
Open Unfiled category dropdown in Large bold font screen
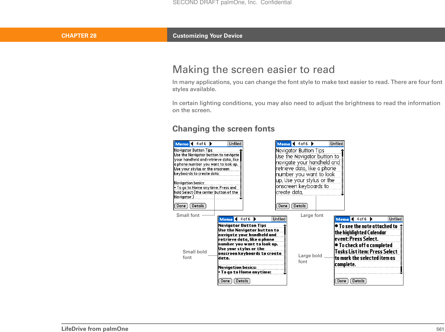(x=395, y=219)
